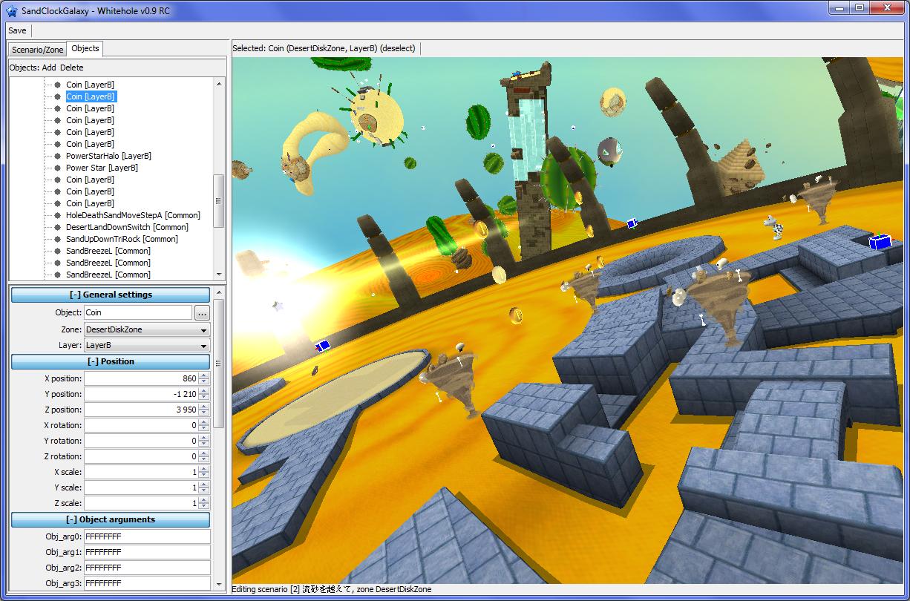Decrease Y scale with spinner down arrow
Image resolution: width=910 pixels, height=601 pixels.
coord(204,491)
